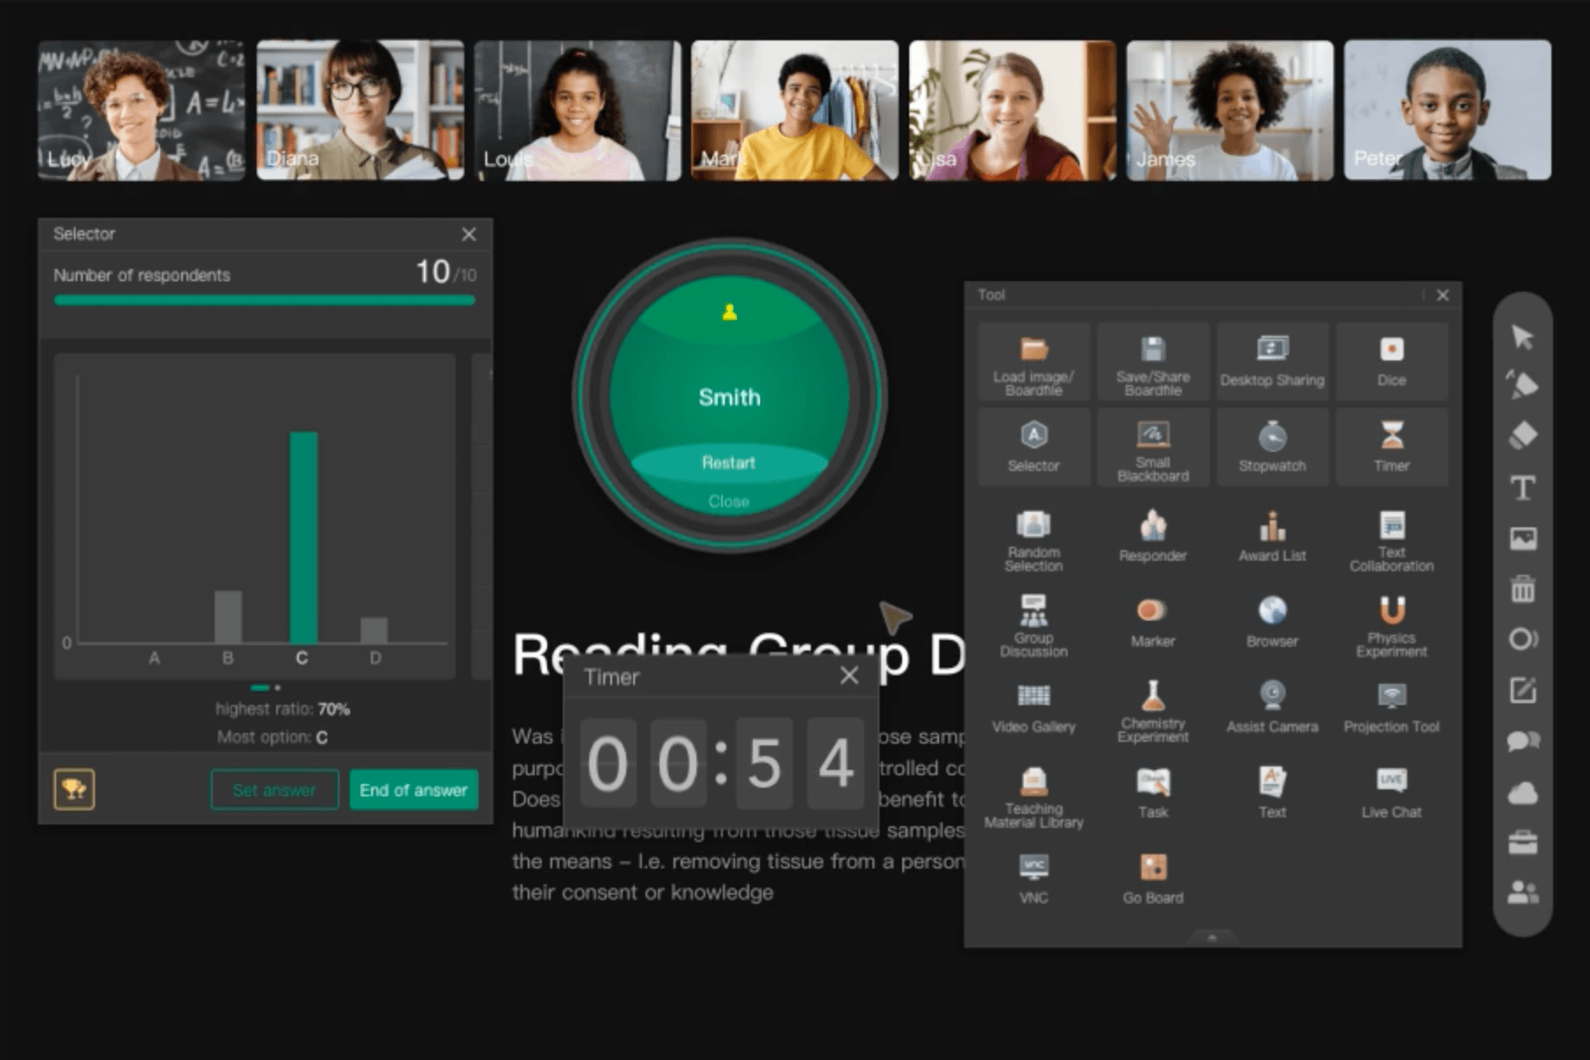Click the trash icon in sidebar

tap(1523, 589)
